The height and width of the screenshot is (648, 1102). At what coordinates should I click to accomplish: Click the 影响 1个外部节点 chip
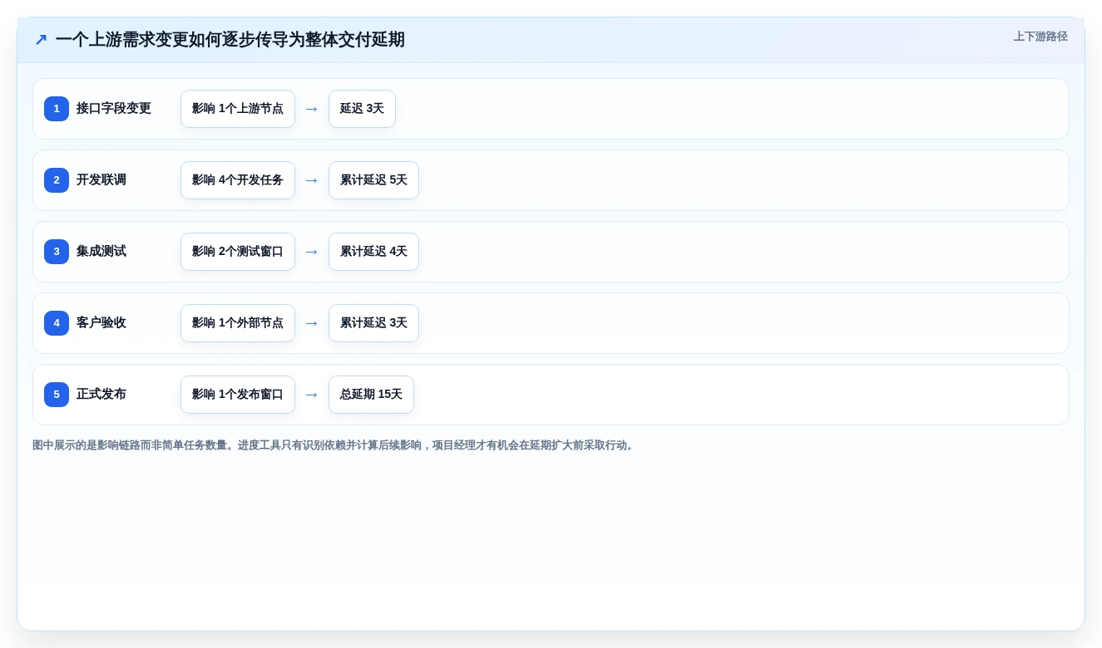tap(238, 323)
